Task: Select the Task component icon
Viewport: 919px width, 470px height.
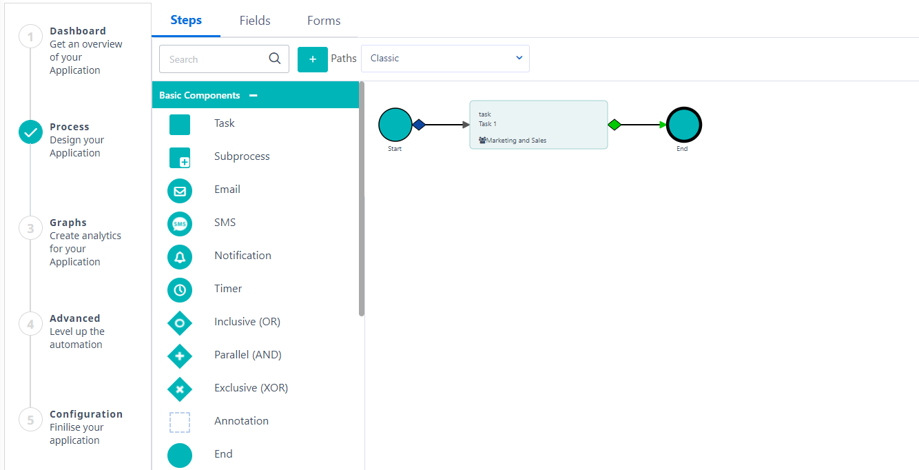Action: coord(180,125)
